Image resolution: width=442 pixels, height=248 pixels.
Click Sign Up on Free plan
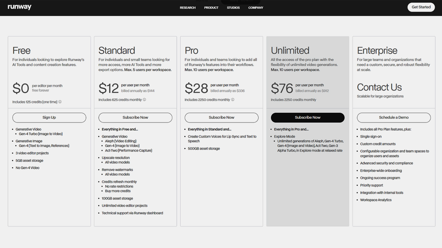(x=49, y=118)
